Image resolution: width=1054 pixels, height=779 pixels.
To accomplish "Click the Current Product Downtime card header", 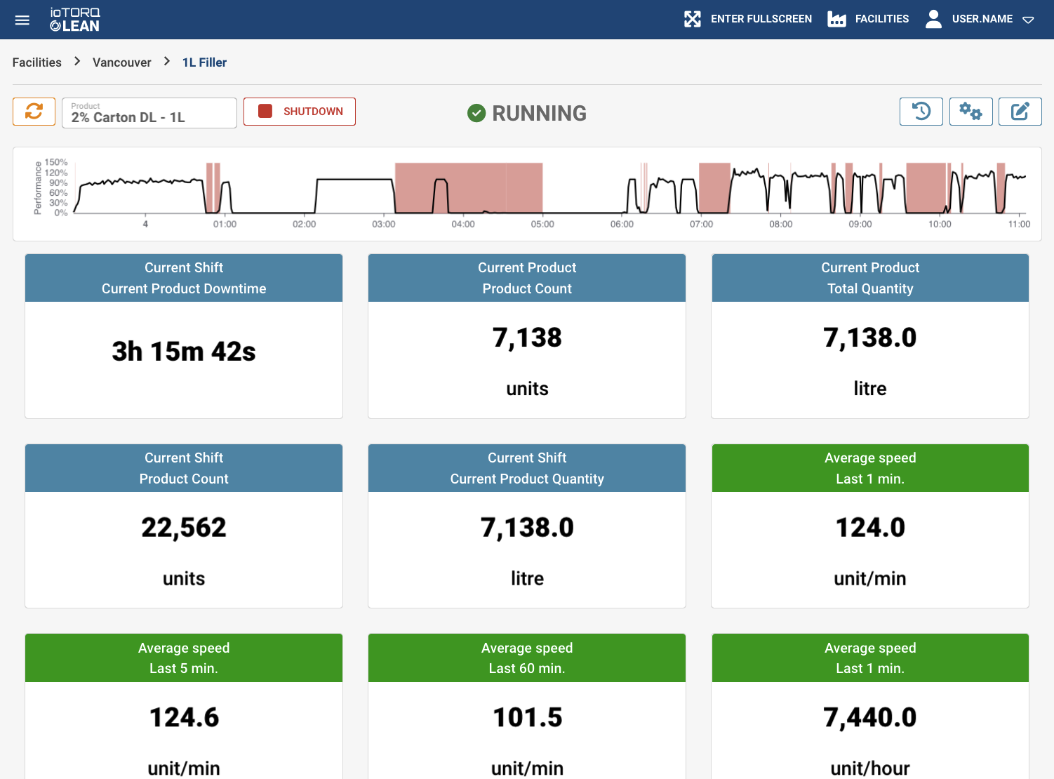I will point(184,278).
